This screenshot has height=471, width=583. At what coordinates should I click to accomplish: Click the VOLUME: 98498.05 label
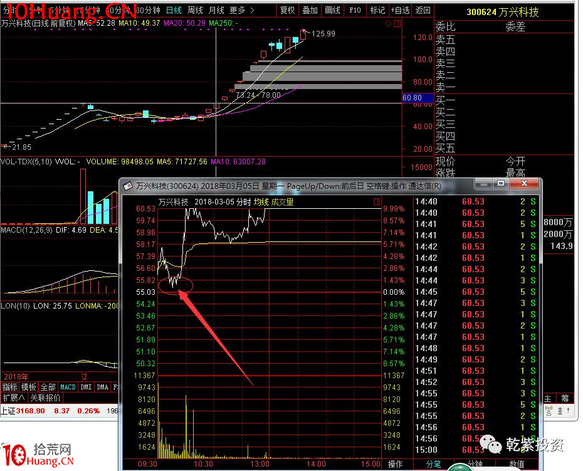tap(120, 162)
